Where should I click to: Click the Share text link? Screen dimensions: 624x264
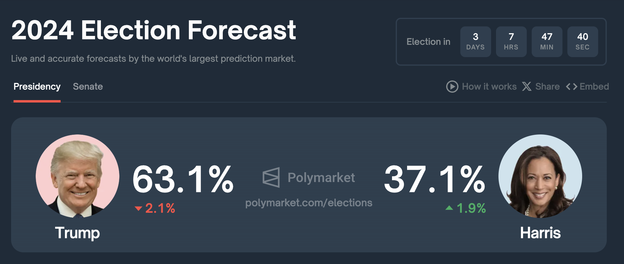[x=547, y=87]
